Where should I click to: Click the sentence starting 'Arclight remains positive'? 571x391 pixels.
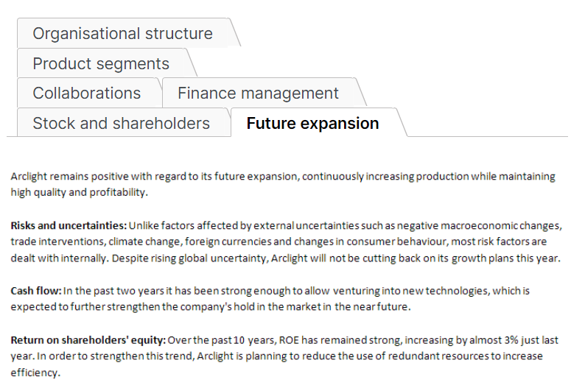283,184
